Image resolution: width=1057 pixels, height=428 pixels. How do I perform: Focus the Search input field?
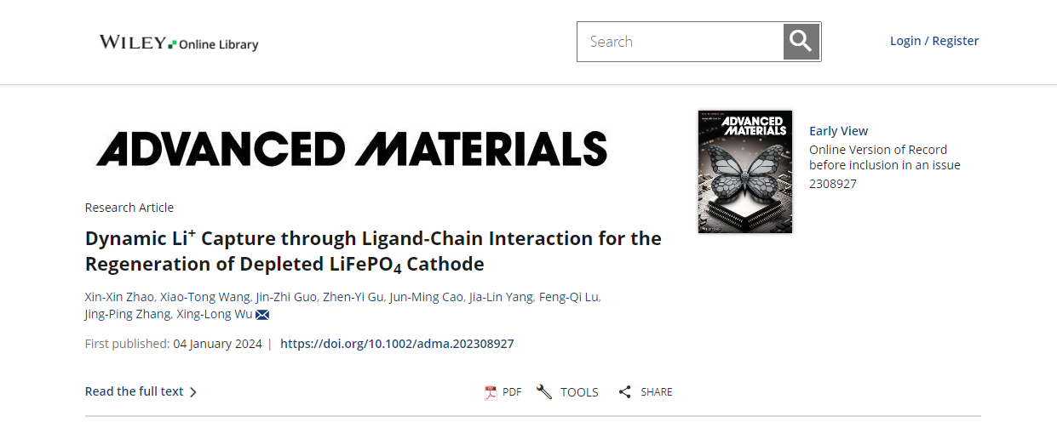pyautogui.click(x=681, y=42)
